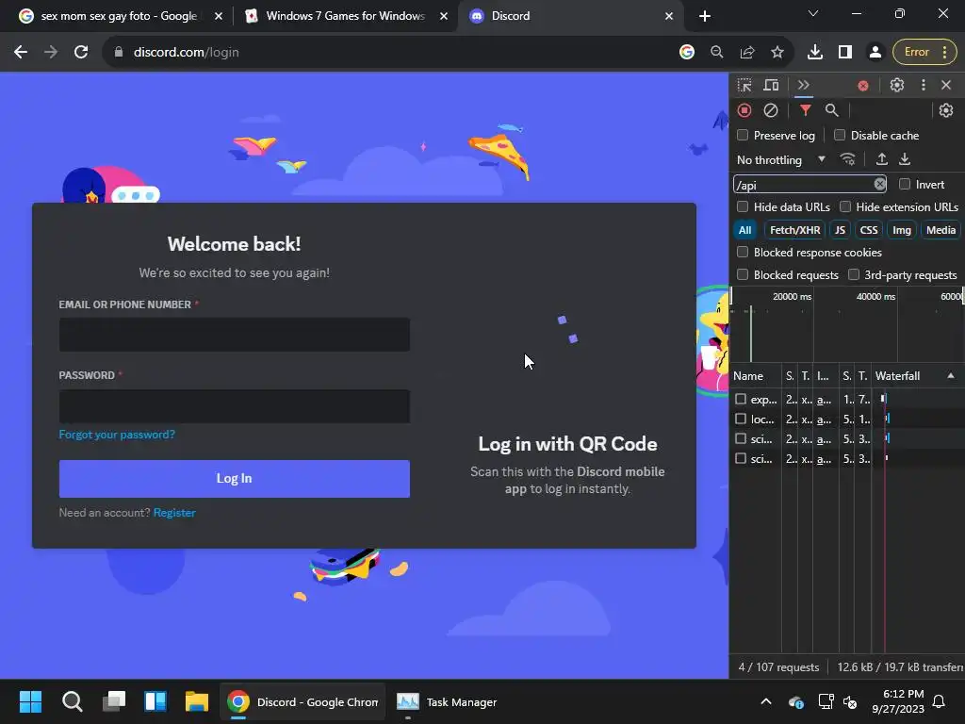Focus the Password field
This screenshot has width=965, height=724.
click(x=234, y=405)
